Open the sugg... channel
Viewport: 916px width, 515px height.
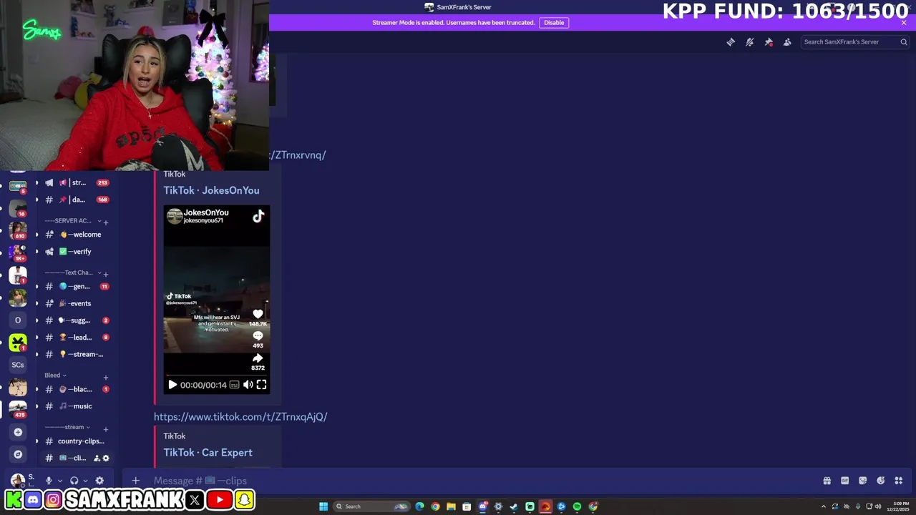coord(76,320)
